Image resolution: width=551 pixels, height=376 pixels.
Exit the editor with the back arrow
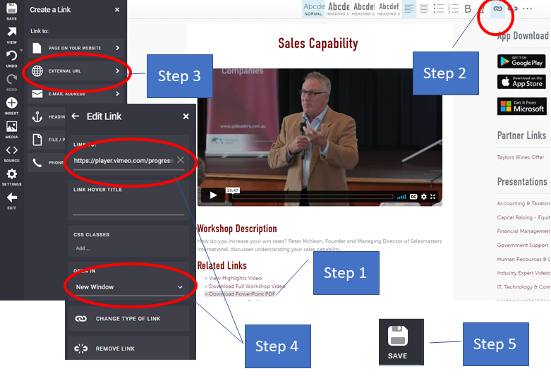11,200
